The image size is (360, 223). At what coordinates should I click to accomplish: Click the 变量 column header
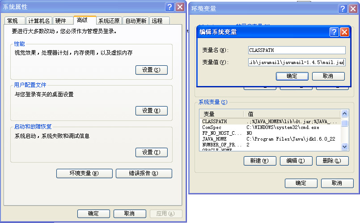coord(221,114)
